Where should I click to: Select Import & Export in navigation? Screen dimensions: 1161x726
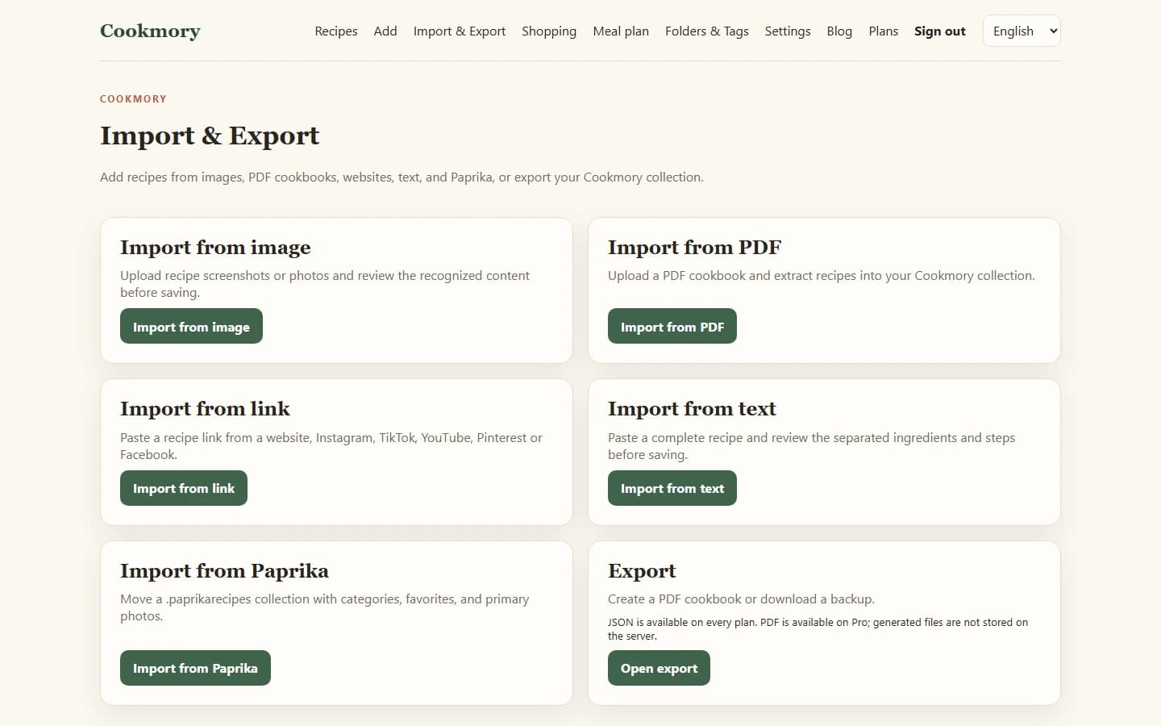point(460,31)
